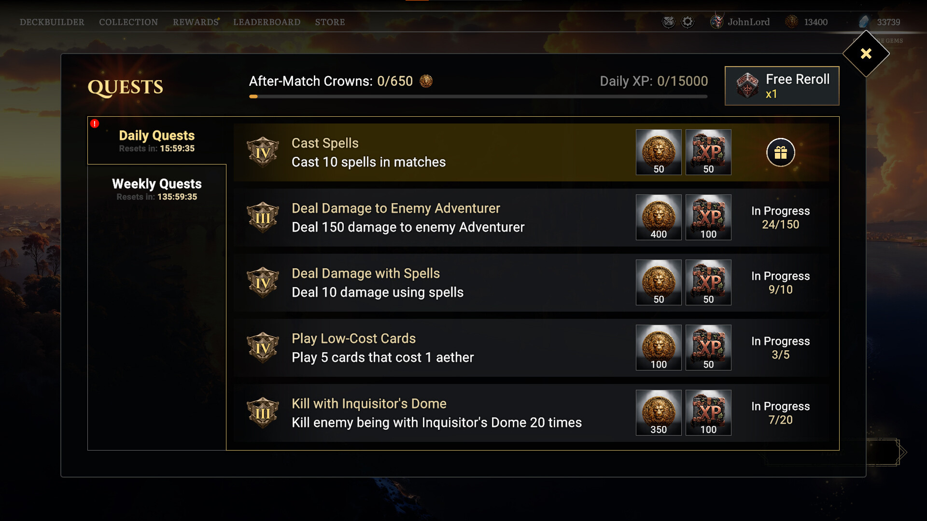This screenshot has width=927, height=521.
Task: Click the emblem icon left of settings gear
Action: tap(668, 22)
